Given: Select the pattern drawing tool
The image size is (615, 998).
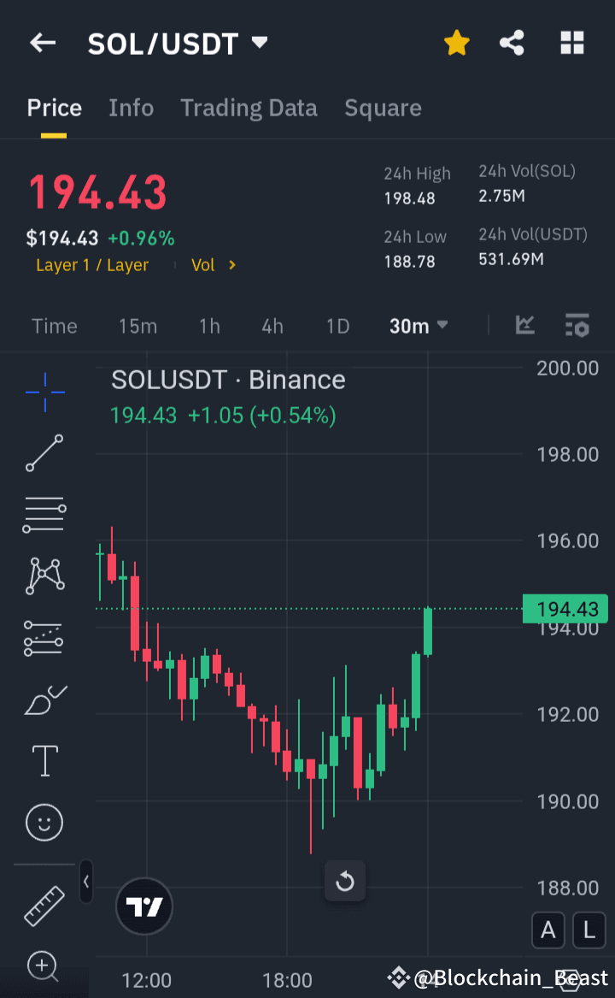Looking at the screenshot, I should pyautogui.click(x=44, y=576).
